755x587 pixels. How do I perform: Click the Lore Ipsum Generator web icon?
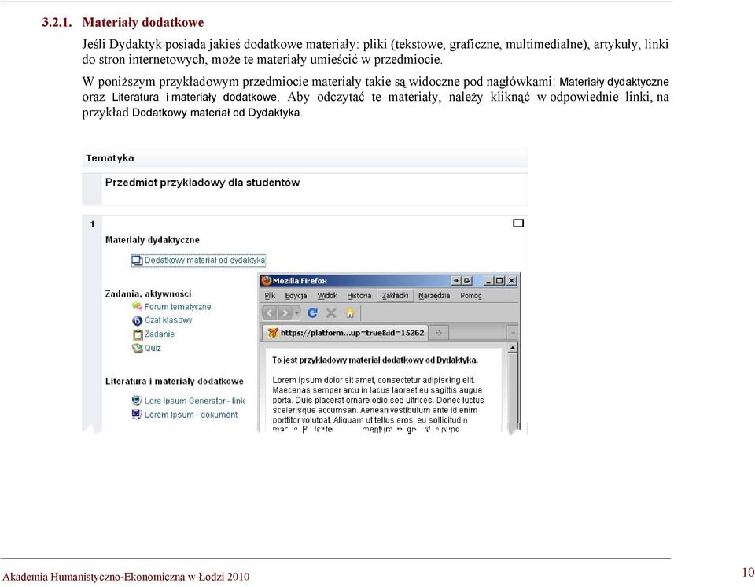coord(137,401)
